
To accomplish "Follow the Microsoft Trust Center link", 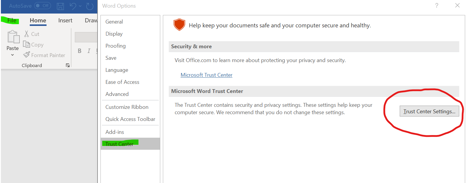I will click(x=206, y=75).
